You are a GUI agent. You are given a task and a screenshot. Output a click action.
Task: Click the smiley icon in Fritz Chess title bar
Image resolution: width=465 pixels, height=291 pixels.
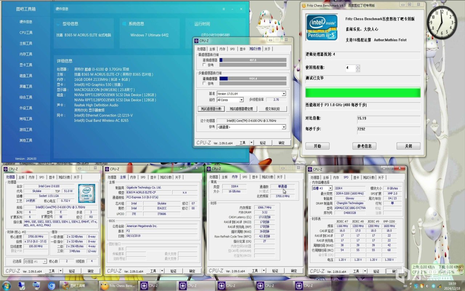[304, 5]
